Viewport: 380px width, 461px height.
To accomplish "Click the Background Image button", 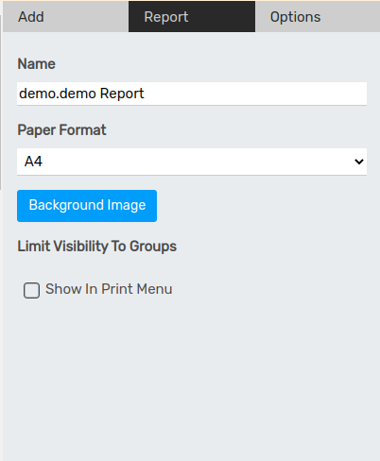I will click(87, 206).
